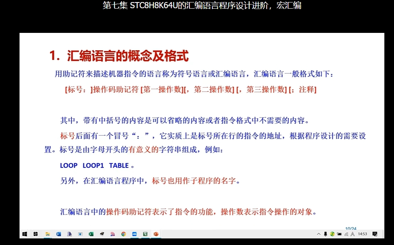The width and height of the screenshot is (394, 245).
Task: Click the red phrase '标号也用作子程序的名字'
Action: tap(194, 180)
